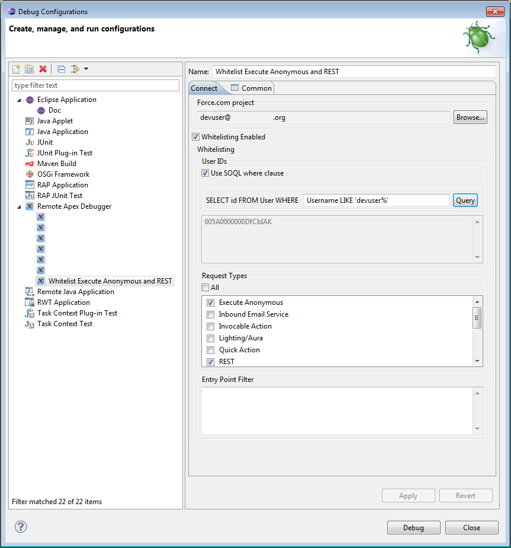Click the Browse... button
Viewport: 511px width, 548px height.
click(x=470, y=117)
